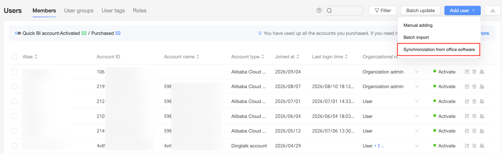Click the sort arrows beside Joined at
502x154 pixels.
coord(298,57)
